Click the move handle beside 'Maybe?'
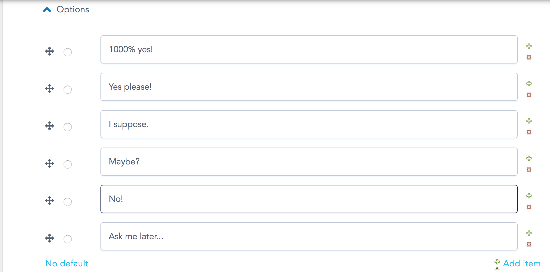 pos(49,163)
